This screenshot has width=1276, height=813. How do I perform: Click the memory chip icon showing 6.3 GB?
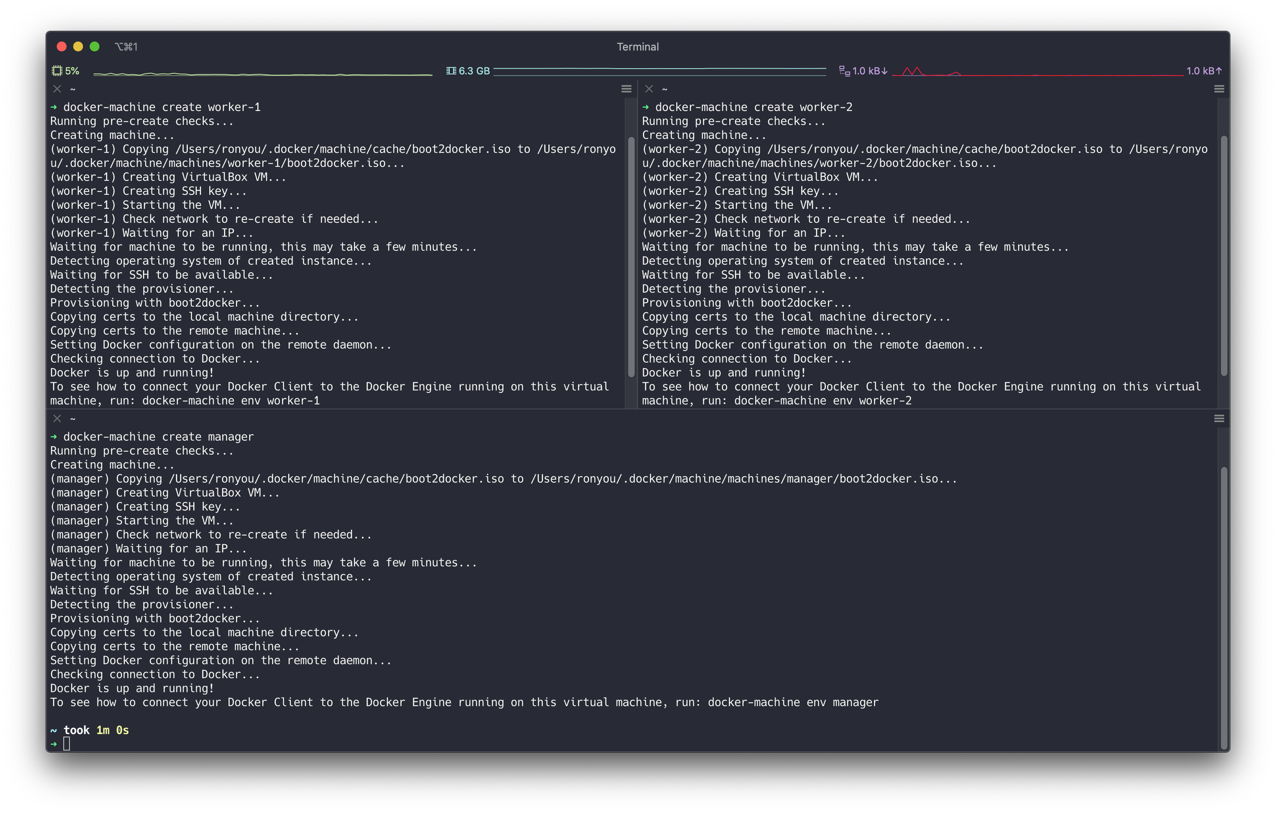click(x=451, y=70)
